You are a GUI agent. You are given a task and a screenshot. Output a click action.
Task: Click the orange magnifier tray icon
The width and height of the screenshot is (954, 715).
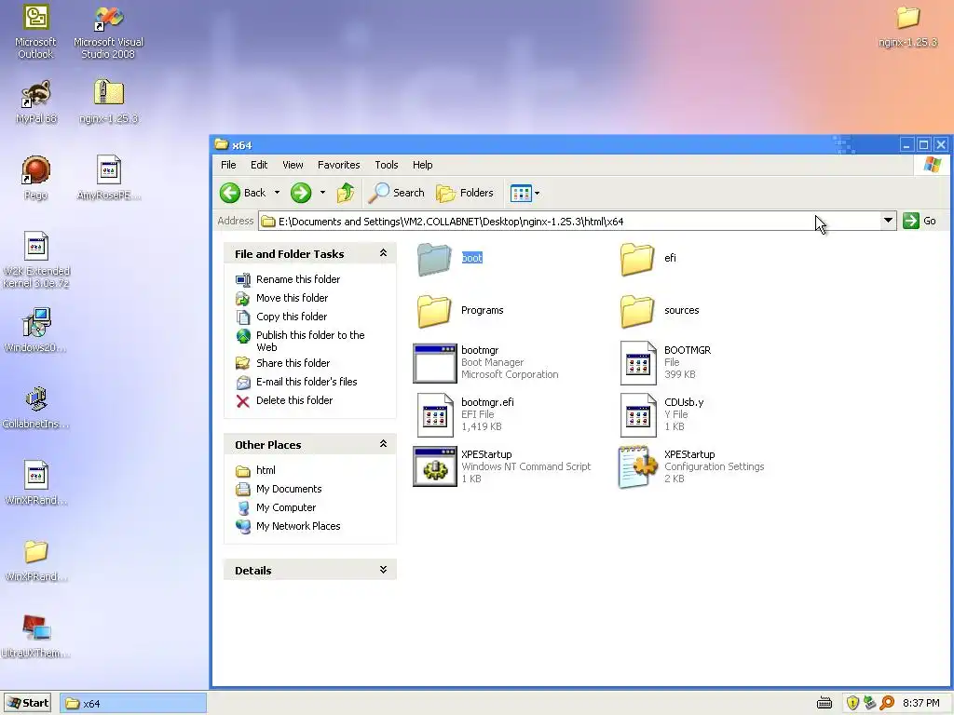point(887,704)
